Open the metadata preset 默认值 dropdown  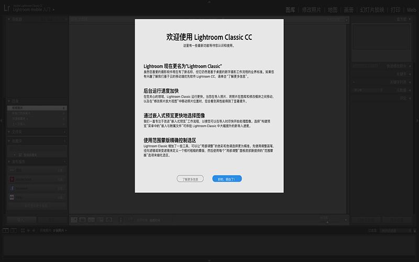368,90
